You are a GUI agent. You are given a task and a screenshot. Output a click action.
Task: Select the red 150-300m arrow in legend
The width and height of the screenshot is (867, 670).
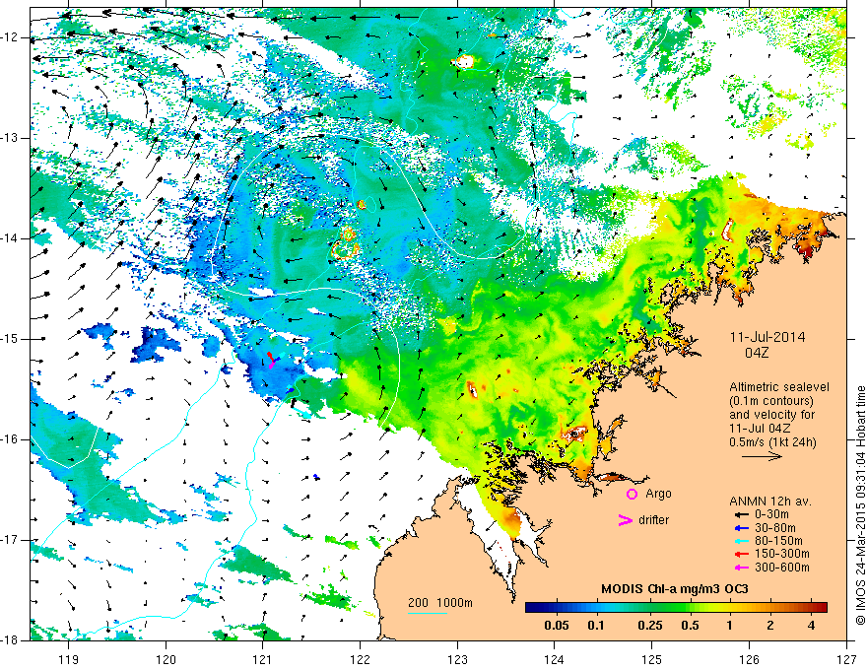click(740, 554)
